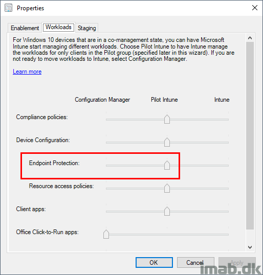263x275 pixels.
Task: Select the Endpoint Protection slider thumb
Action: click(167, 165)
